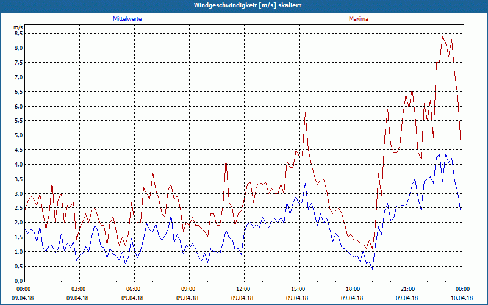The height and width of the screenshot is (305, 488).
Task: Click the '10.04.18' date label
Action: (462, 298)
